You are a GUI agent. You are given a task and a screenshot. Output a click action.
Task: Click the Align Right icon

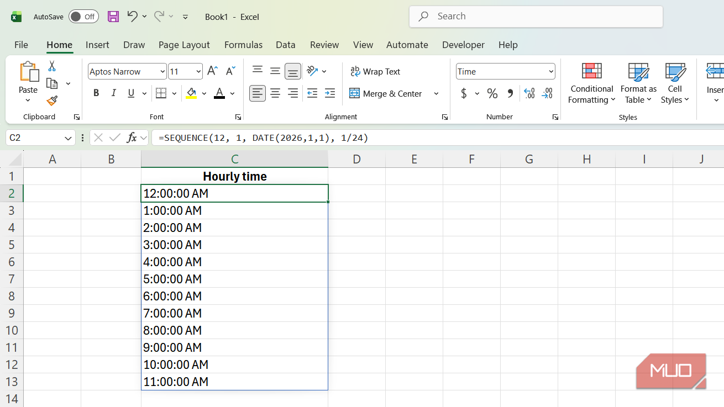[293, 93]
